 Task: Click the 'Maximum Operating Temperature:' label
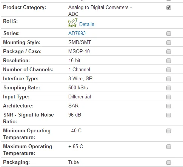tap(28, 150)
